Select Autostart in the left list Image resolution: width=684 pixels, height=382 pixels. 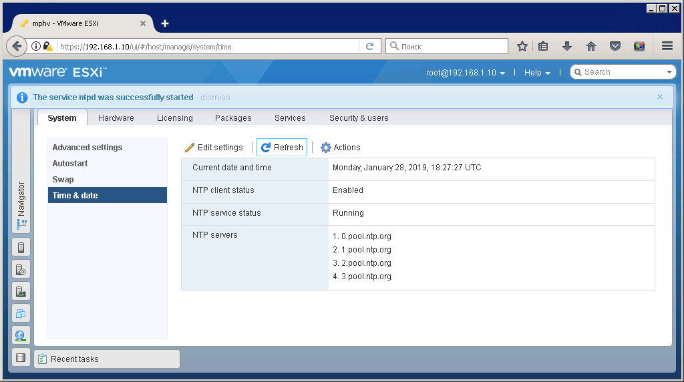108,164
